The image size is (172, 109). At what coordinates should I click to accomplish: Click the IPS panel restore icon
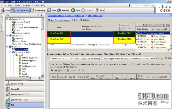pos(38,15)
